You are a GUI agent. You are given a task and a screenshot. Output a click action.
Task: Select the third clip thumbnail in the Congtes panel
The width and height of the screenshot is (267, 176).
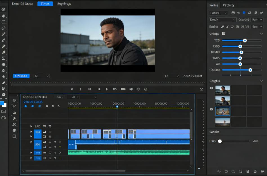[223, 111]
